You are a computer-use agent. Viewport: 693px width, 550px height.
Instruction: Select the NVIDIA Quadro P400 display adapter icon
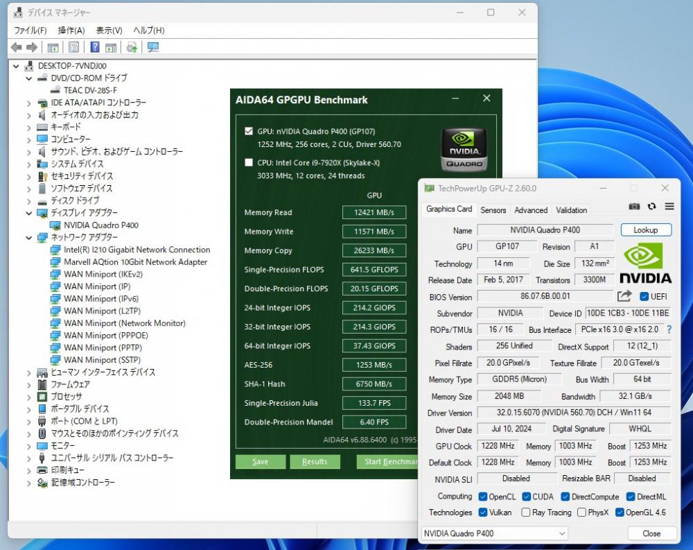55,225
